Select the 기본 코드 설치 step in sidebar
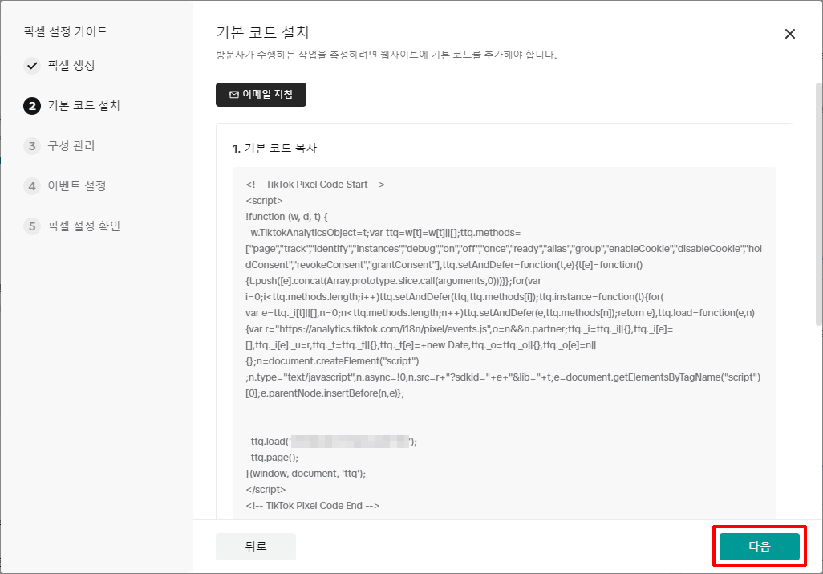 coord(84,106)
